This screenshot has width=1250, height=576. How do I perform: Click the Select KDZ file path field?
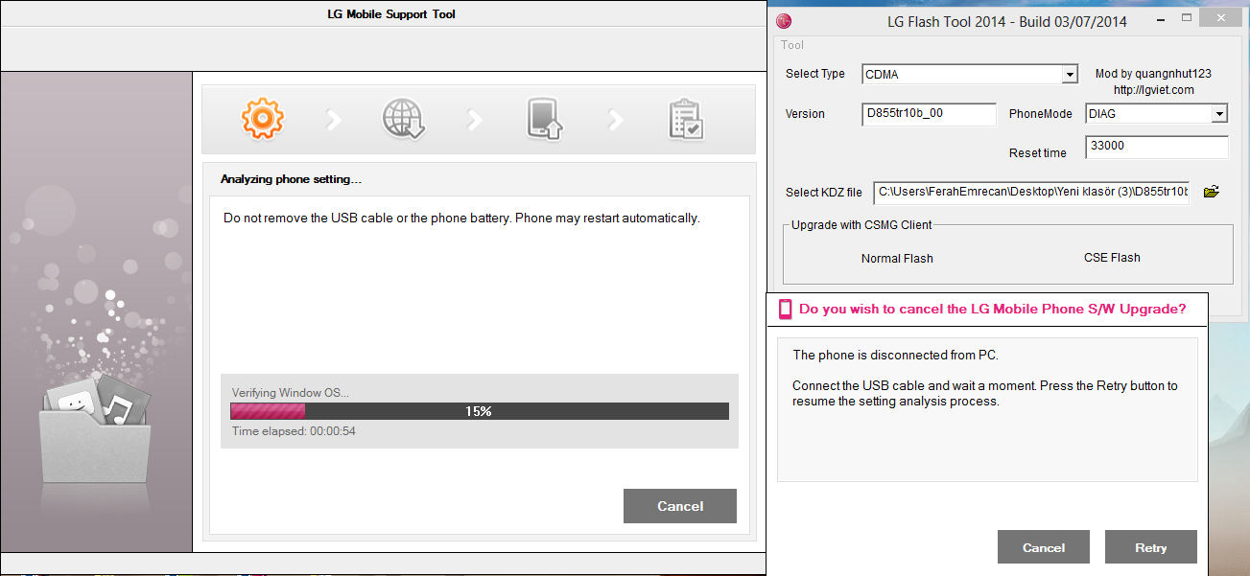coord(1031,193)
